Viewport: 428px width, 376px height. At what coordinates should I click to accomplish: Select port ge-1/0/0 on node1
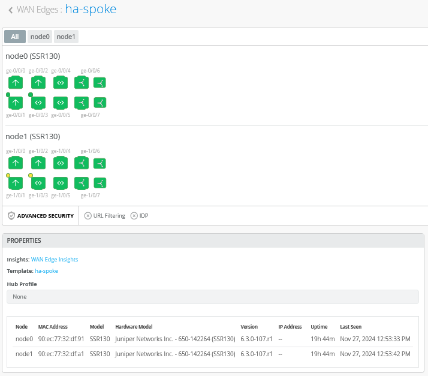[16, 163]
